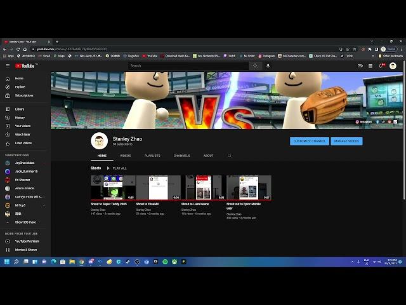The image size is (406, 305).
Task: Switch to the CHANNELS channel tab
Action: pos(182,156)
